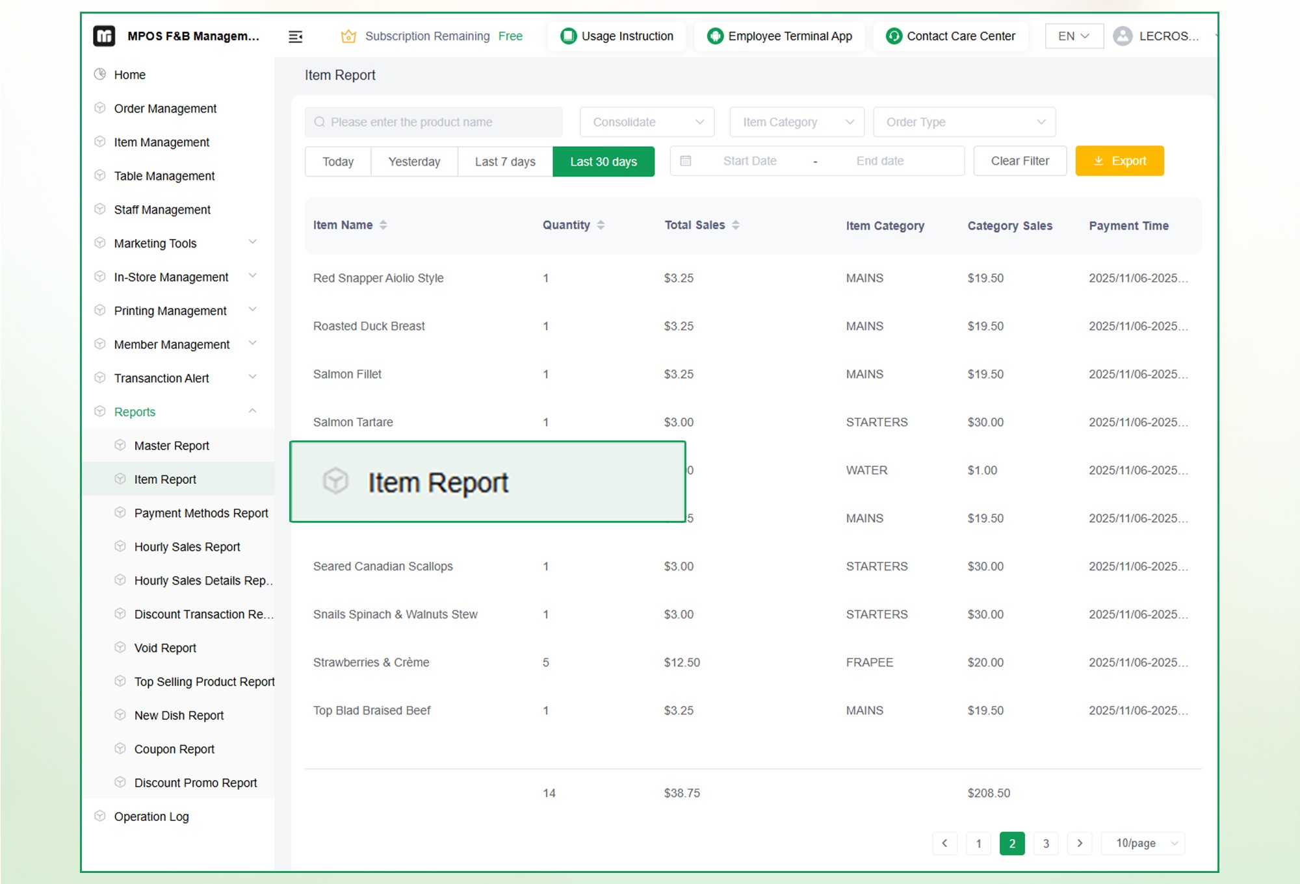Click the Start Date field
The width and height of the screenshot is (1300, 884).
(749, 161)
